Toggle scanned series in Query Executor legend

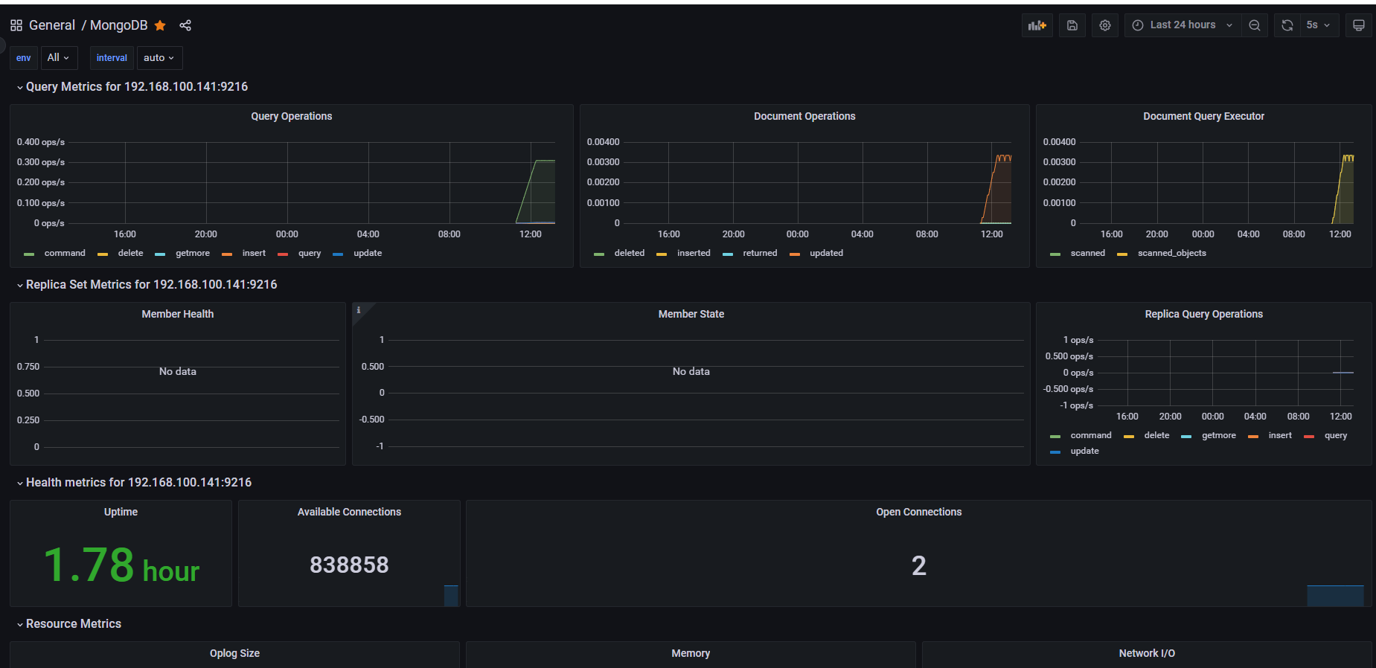pyautogui.click(x=1087, y=253)
